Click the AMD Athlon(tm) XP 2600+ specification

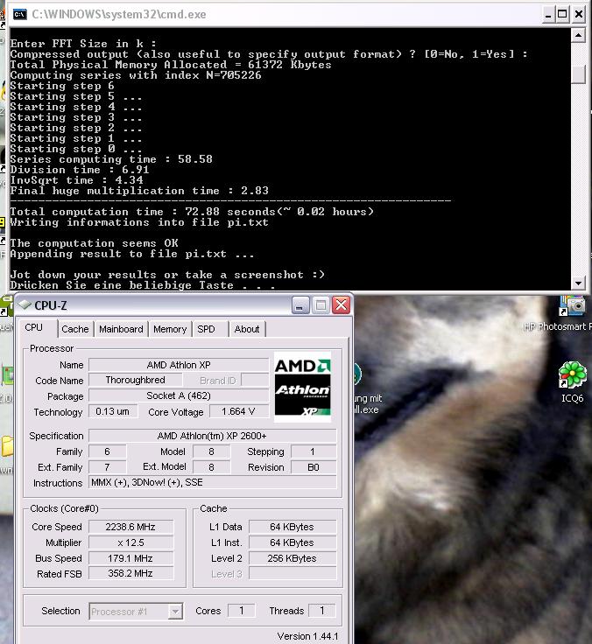212,436
